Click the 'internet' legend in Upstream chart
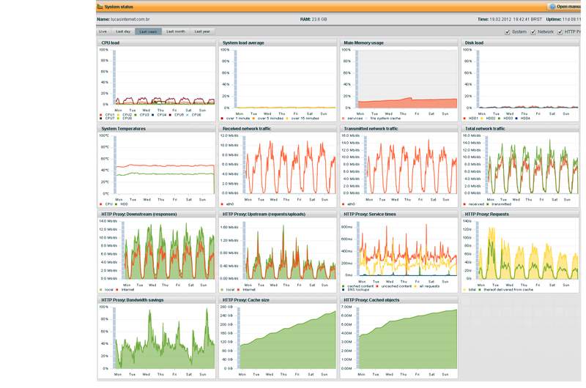Image resolution: width=586 pixels, height=388 pixels. [x=246, y=289]
